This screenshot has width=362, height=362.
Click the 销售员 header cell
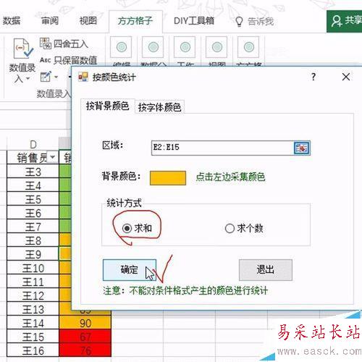pyautogui.click(x=33, y=158)
